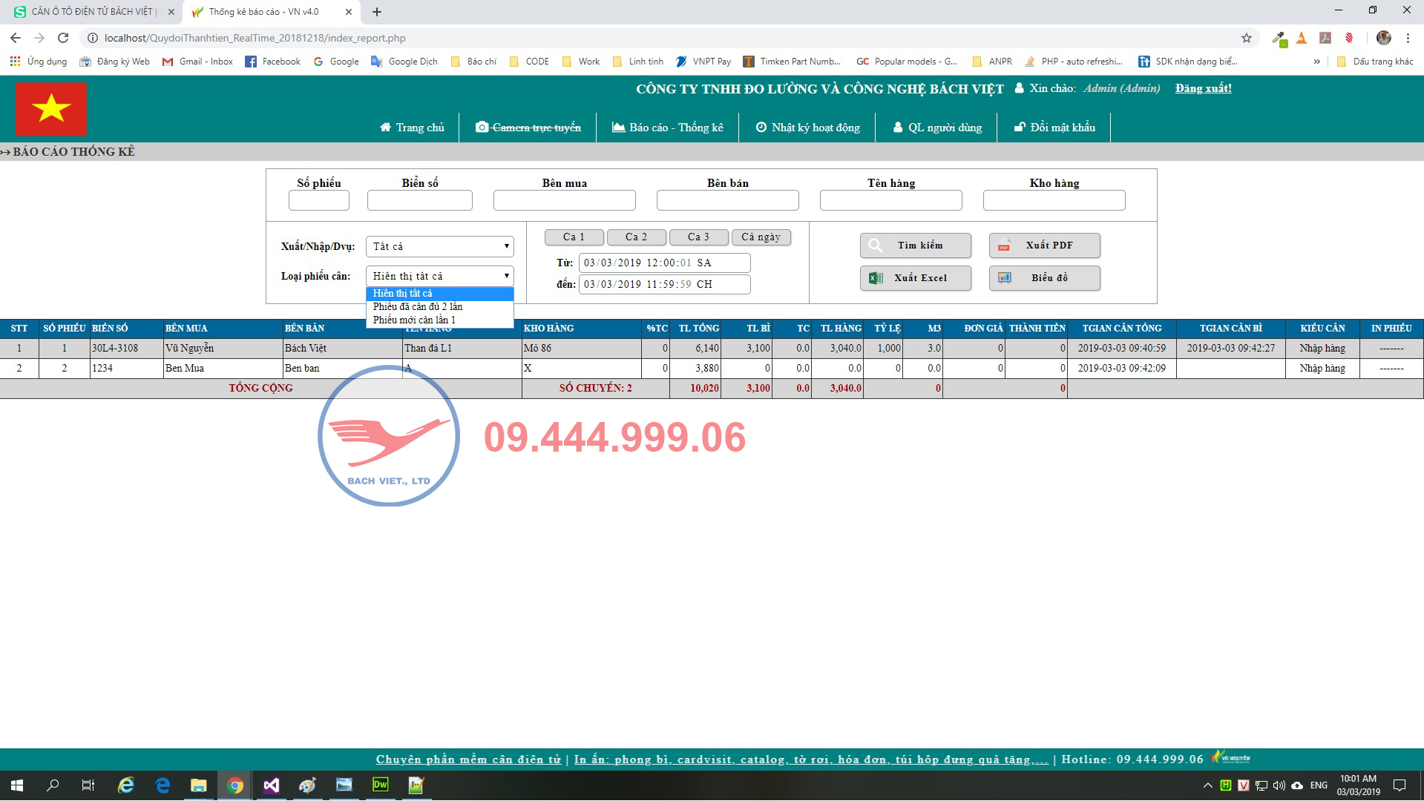Image resolution: width=1424 pixels, height=801 pixels.
Task: Open the Facebook bookmark
Action: (273, 62)
